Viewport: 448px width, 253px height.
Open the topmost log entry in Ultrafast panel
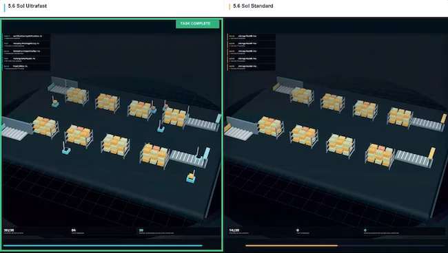(x=27, y=37)
